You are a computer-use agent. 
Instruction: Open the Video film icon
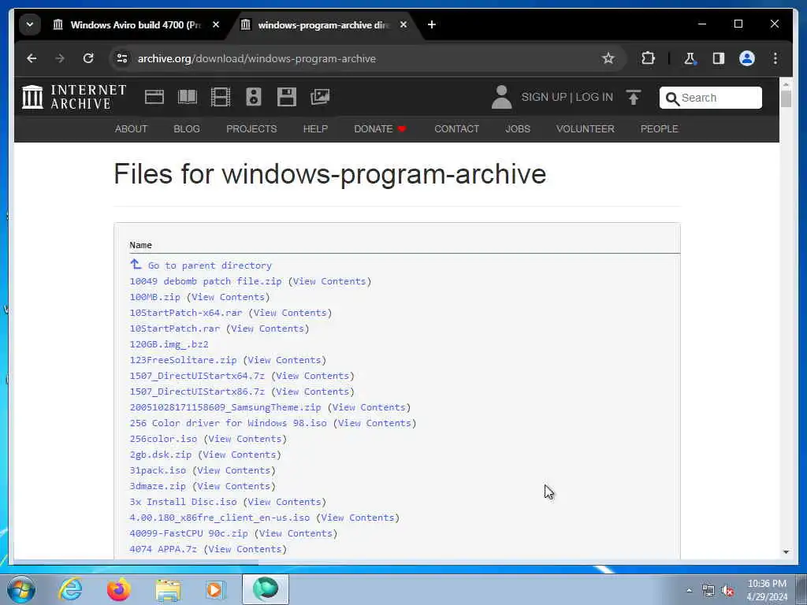click(221, 97)
